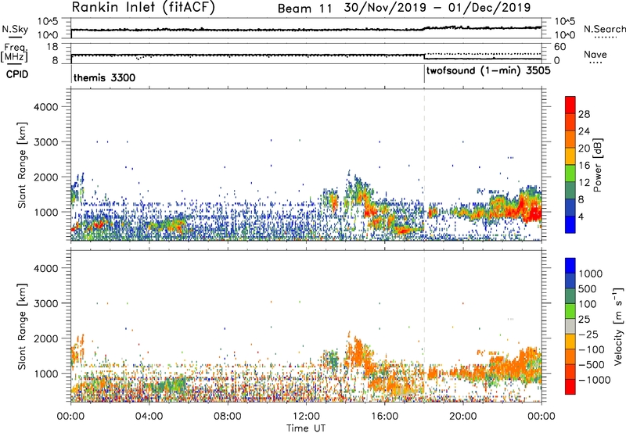Click the -500 label on Velocity color bar
Screen dimensions: 626x433
(592, 365)
